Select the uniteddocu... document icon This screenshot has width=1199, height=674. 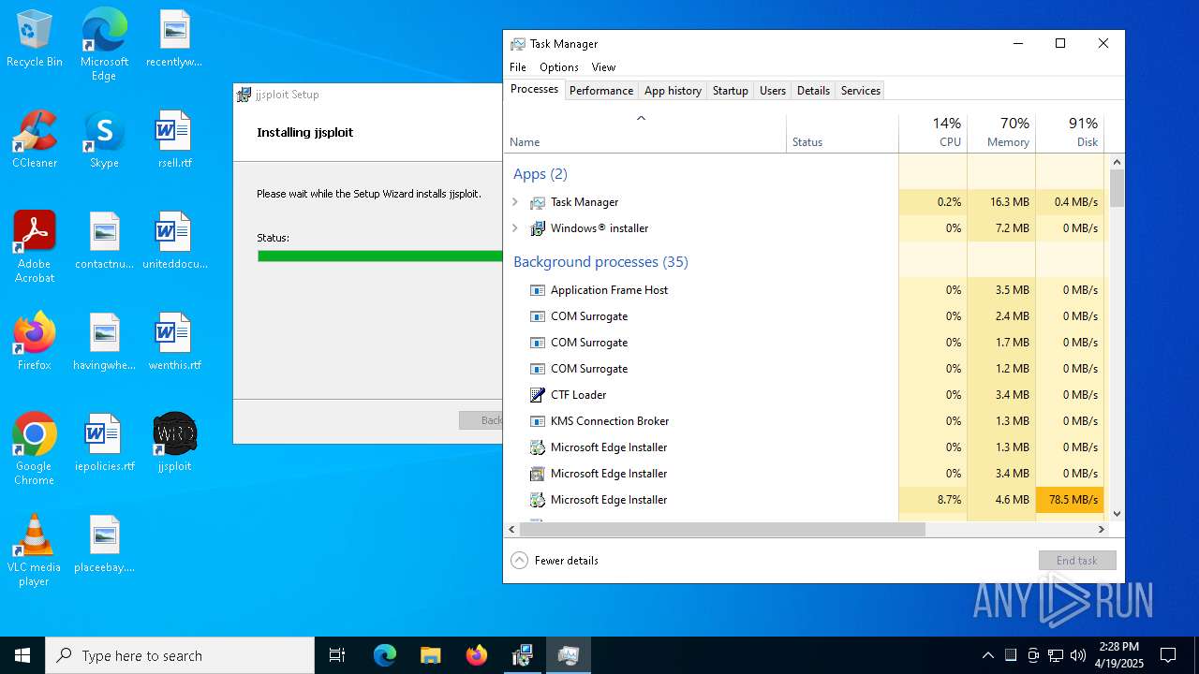(174, 241)
